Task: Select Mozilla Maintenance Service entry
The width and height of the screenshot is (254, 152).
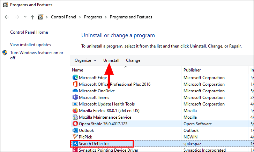Action: pyautogui.click(x=105, y=117)
